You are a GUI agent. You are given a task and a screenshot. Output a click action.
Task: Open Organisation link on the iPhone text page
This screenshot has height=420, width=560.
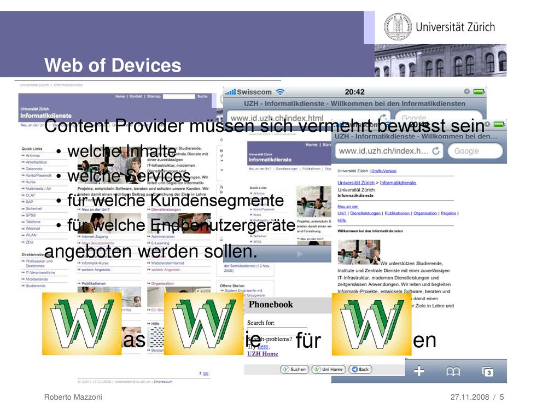[425, 213]
